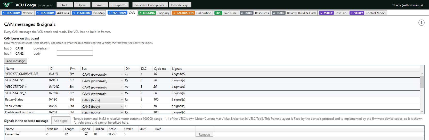This screenshot has height=140, width=429.
Task: Click the Save... button
Action: [x=100, y=5]
